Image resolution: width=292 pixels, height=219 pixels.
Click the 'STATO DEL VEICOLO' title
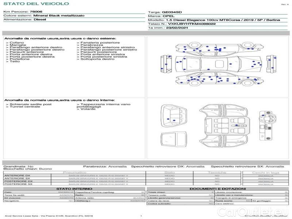pyautogui.click(x=36, y=4)
